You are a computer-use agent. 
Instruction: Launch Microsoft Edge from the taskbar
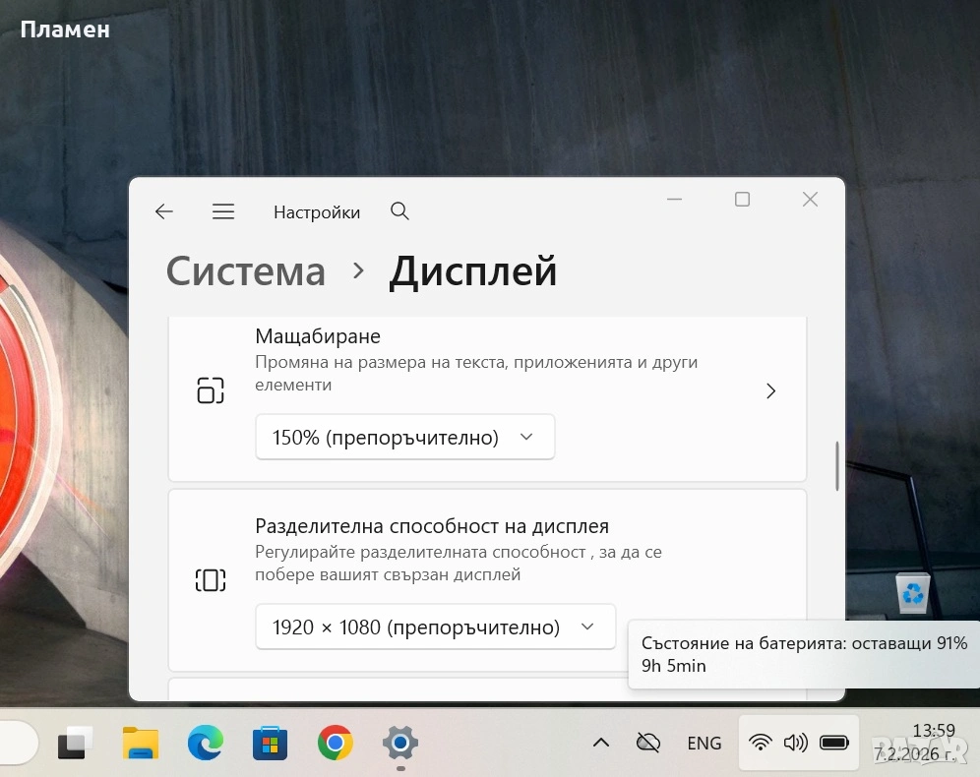tap(206, 743)
